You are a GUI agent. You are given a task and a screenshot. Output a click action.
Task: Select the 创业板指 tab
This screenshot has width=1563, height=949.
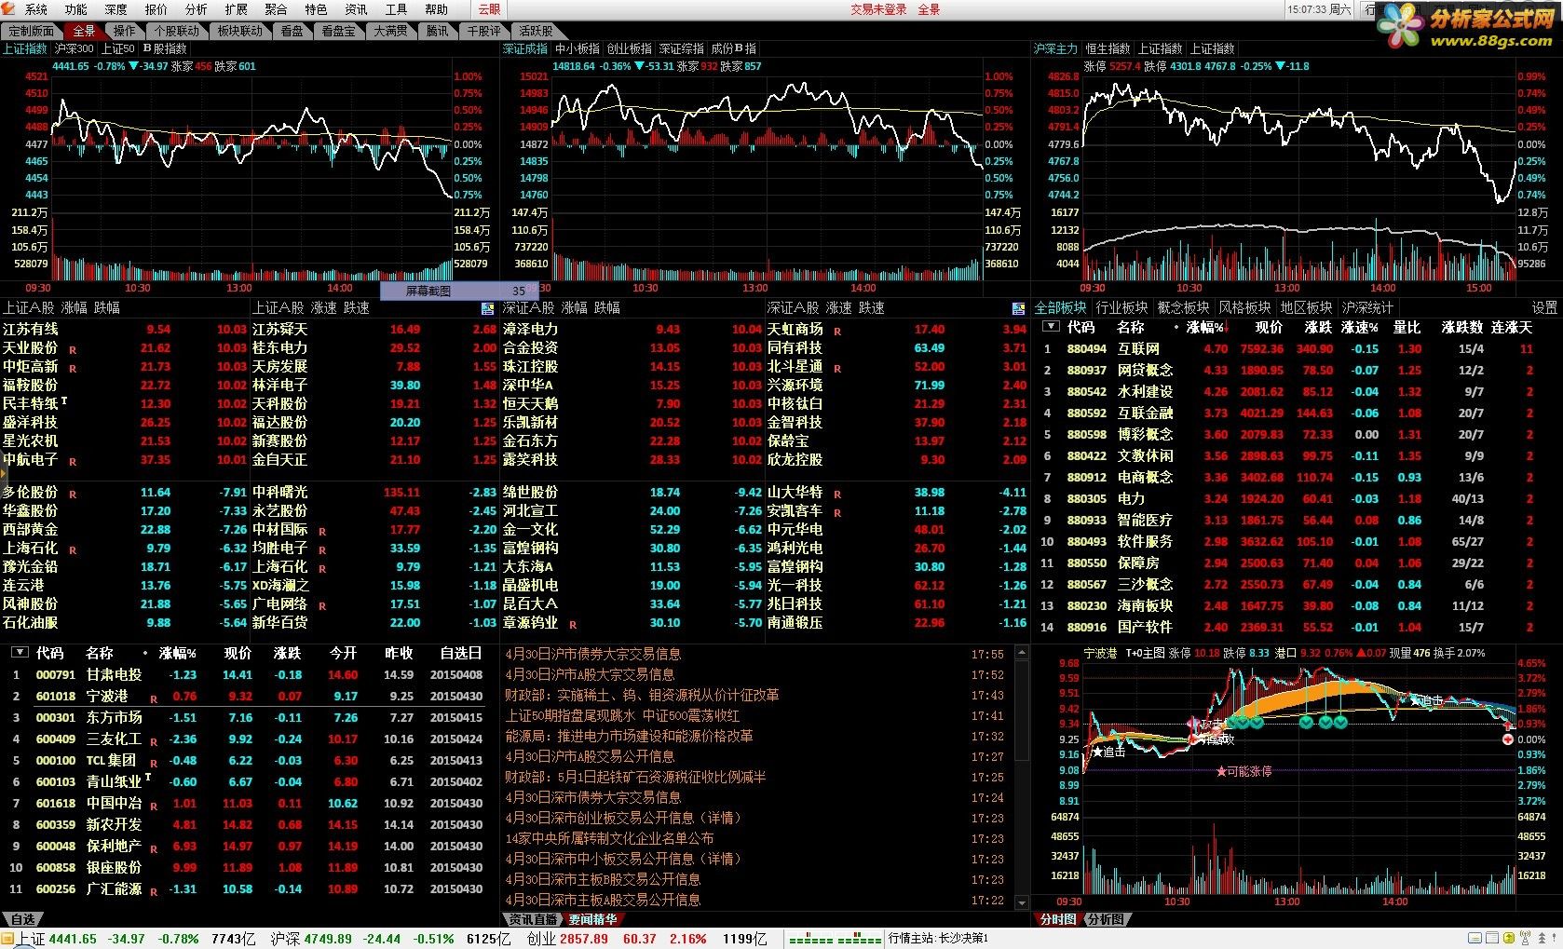629,48
